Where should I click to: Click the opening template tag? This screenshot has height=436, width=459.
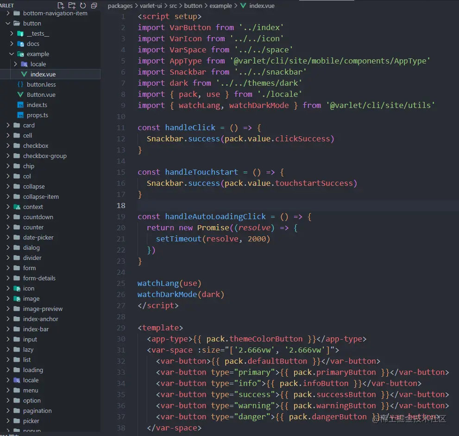click(160, 328)
